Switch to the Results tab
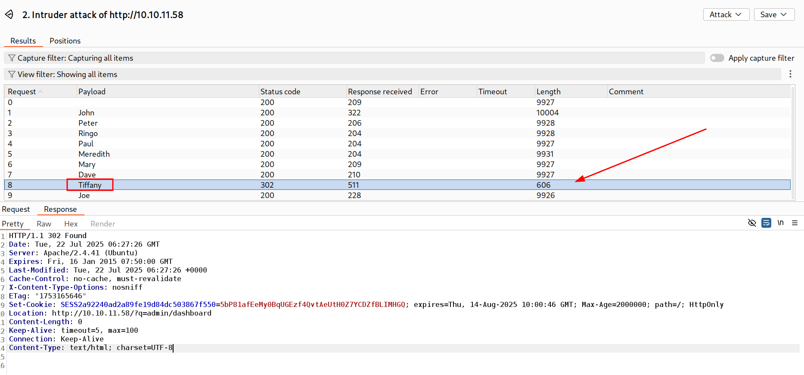This screenshot has height=375, width=804. point(23,41)
